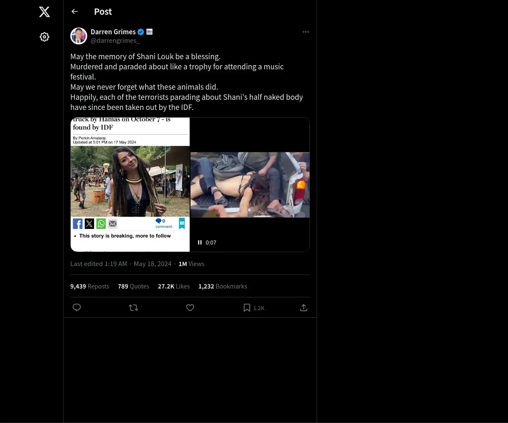Open Darren Grimes profile avatar
This screenshot has height=423, width=508.
click(79, 36)
